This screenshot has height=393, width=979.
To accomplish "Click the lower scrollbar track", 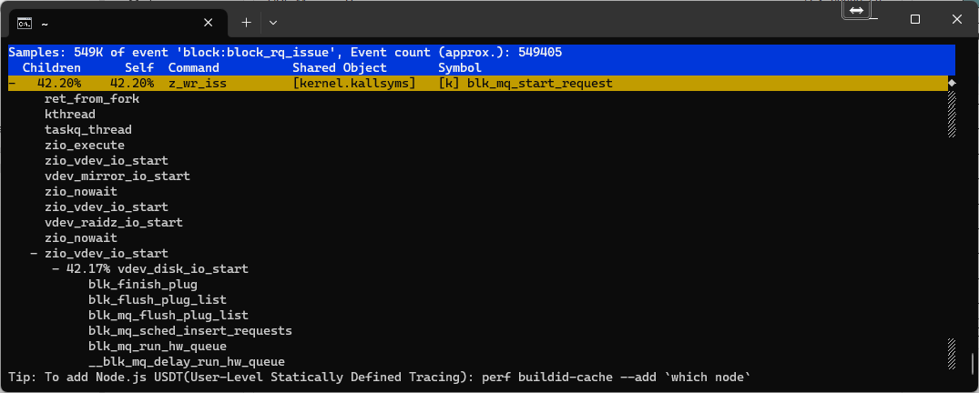I will point(952,351).
